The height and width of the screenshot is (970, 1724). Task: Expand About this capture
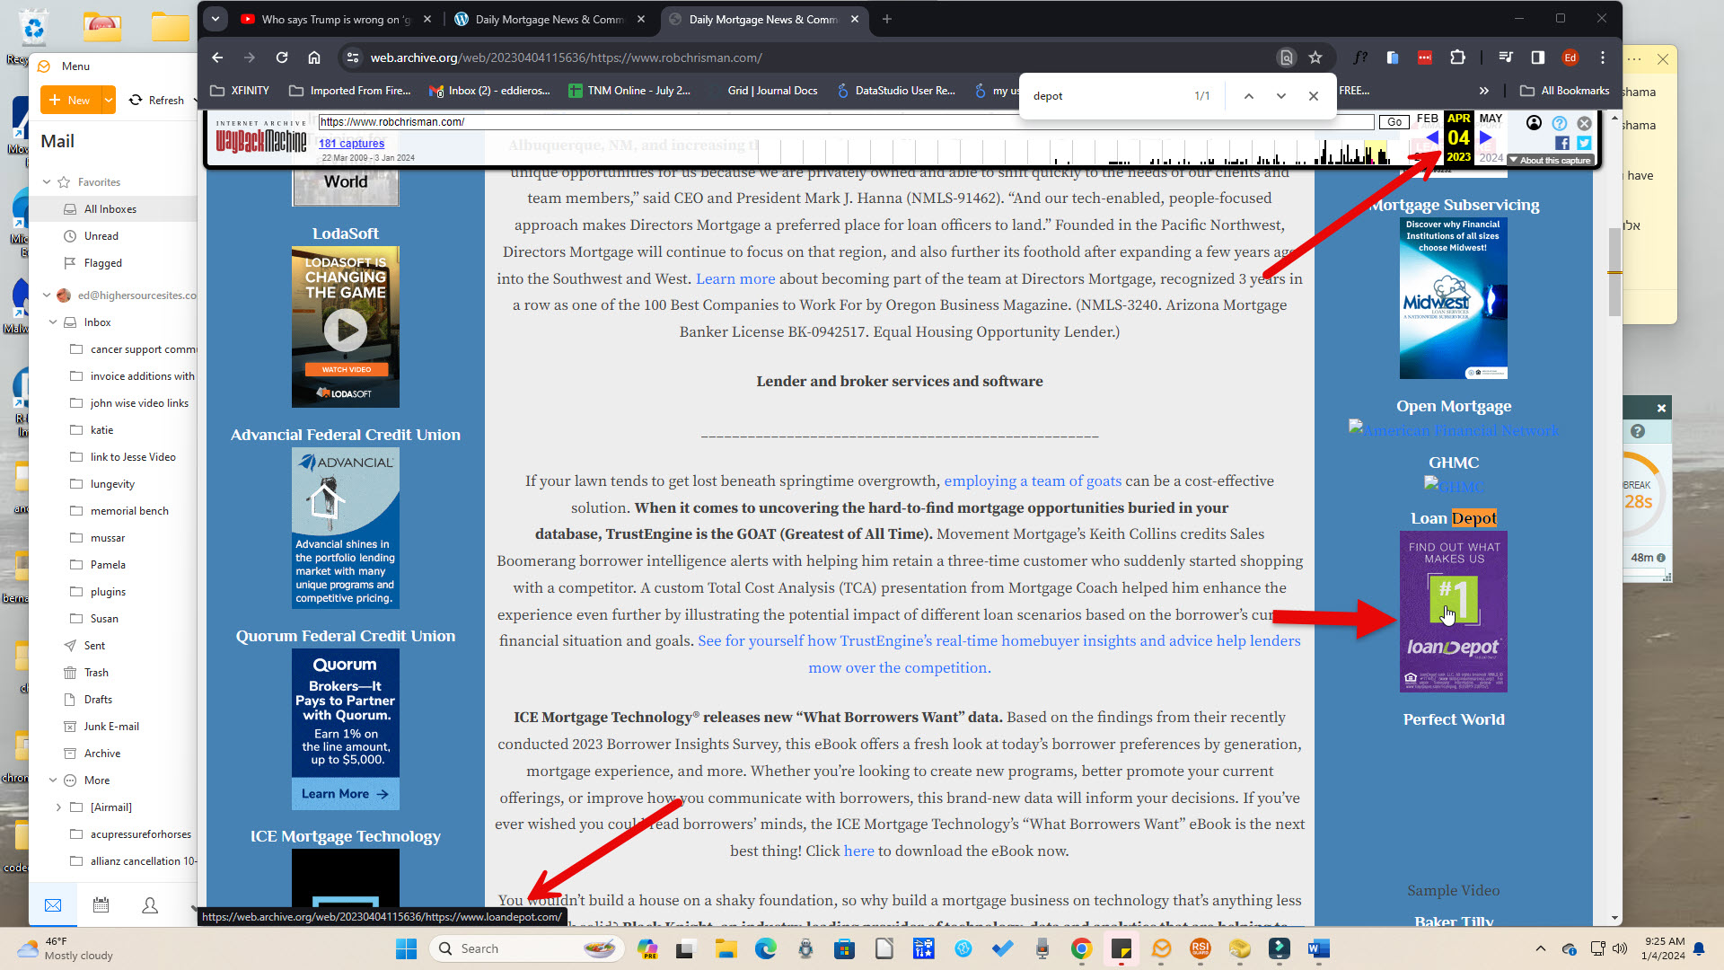click(x=1551, y=161)
